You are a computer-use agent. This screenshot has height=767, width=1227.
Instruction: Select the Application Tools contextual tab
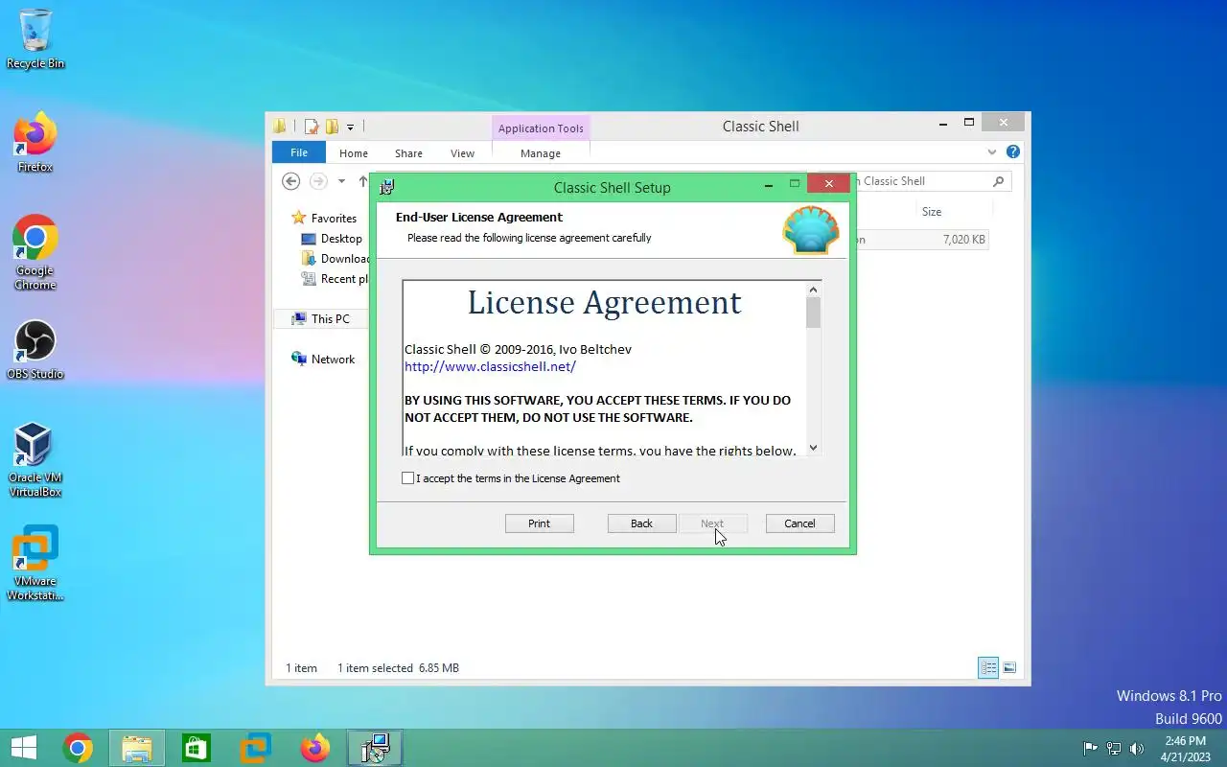[x=541, y=128]
